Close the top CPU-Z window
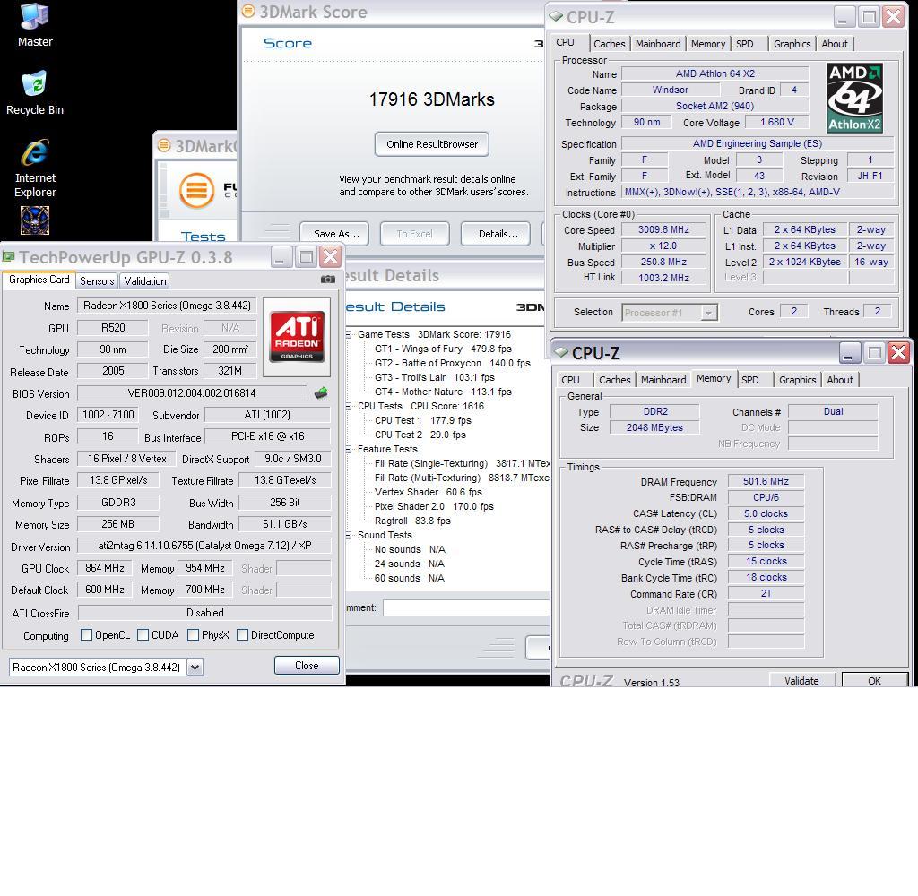This screenshot has height=896, width=918. [x=894, y=16]
